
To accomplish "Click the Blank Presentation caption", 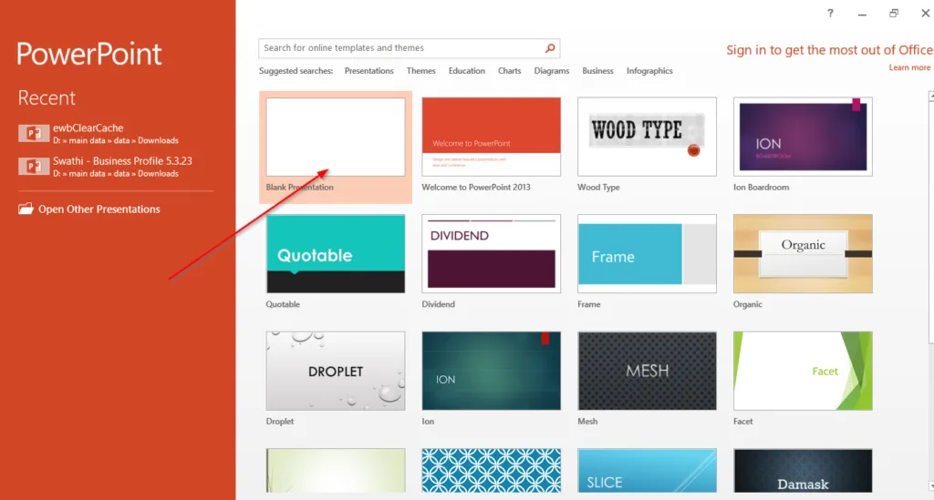I will pyautogui.click(x=299, y=188).
